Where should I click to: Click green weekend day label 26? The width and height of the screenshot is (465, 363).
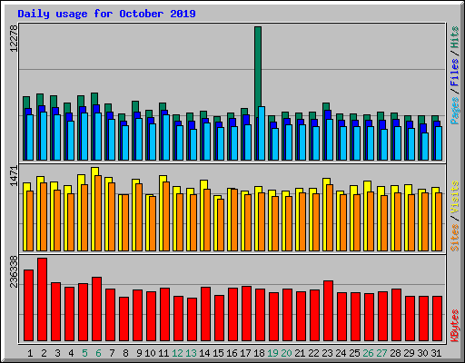pos(368,353)
